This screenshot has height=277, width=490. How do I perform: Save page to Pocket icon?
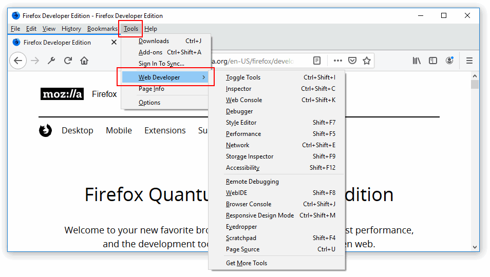pos(352,61)
